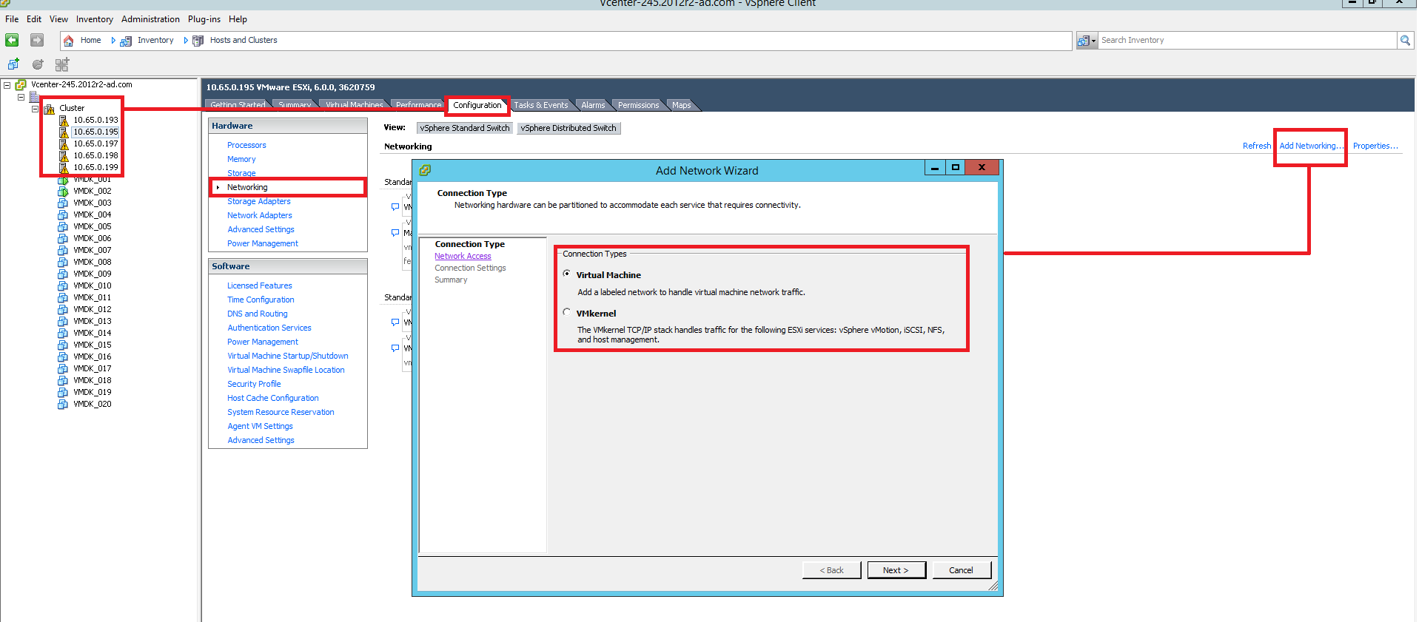Click the magnifier search icon
The height and width of the screenshot is (622, 1419).
1404,41
